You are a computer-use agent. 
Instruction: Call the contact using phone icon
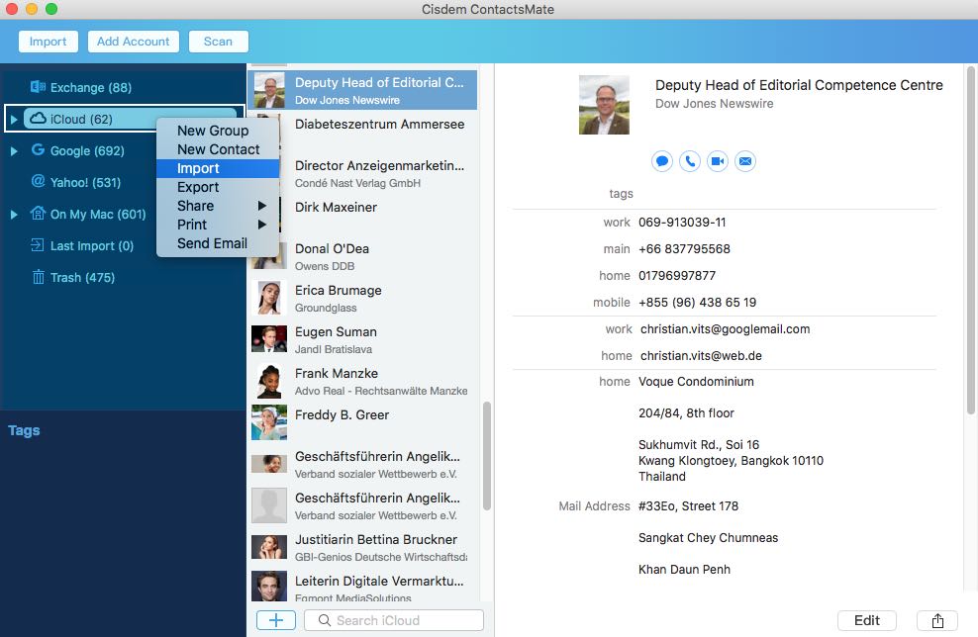pyautogui.click(x=690, y=161)
